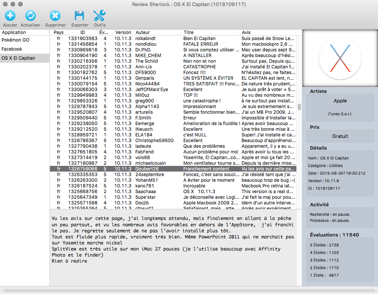Select review by michaelcousin
This screenshot has width=378, height=294.
point(173,163)
